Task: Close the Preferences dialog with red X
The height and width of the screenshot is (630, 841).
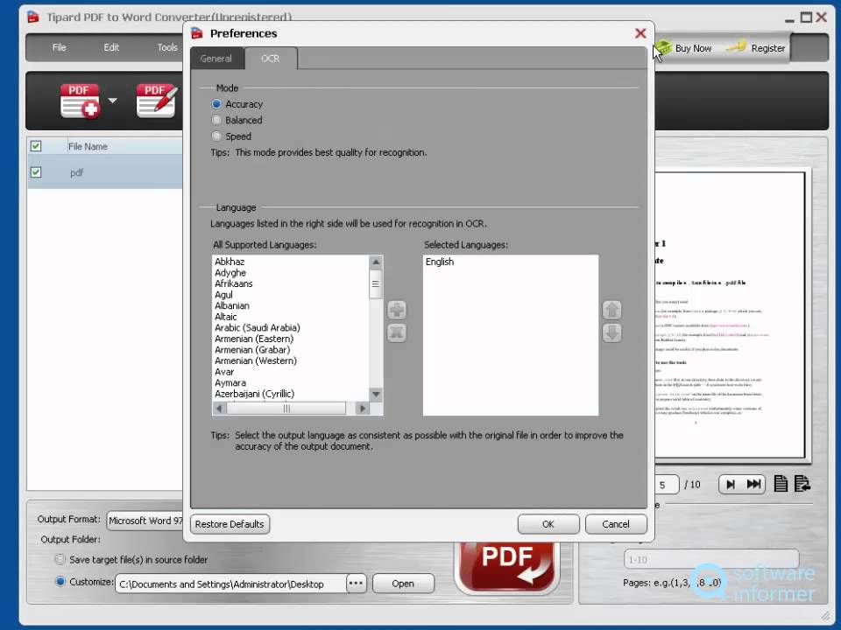Action: pos(640,33)
